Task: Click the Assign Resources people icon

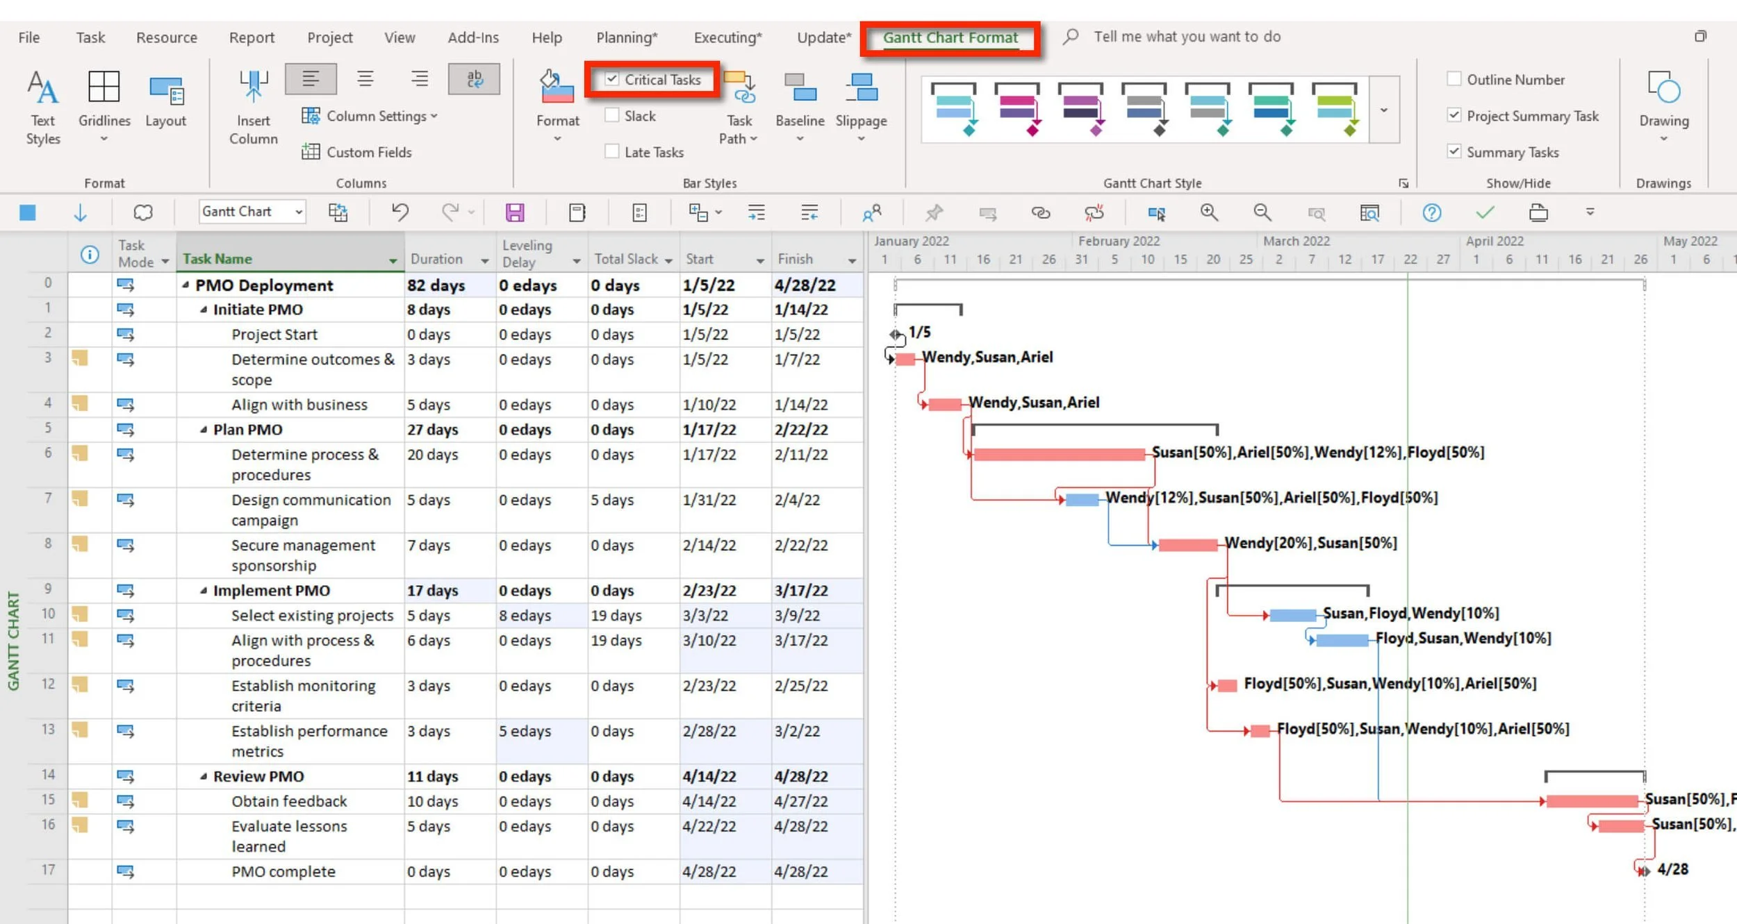Action: click(x=872, y=212)
